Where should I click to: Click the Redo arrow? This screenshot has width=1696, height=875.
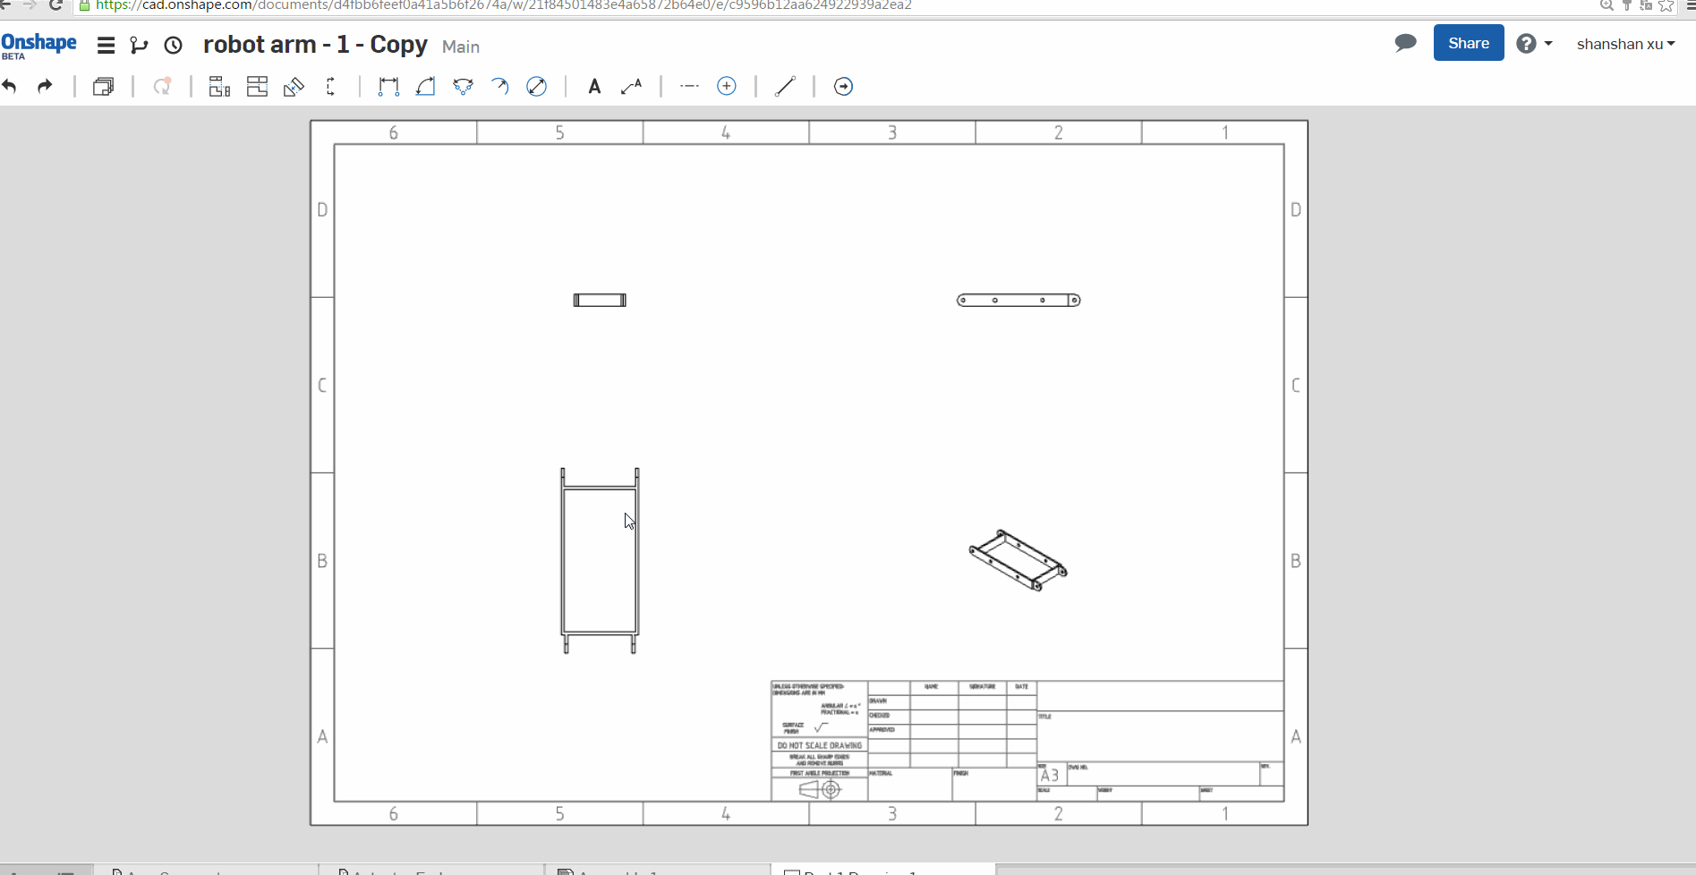pyautogui.click(x=44, y=86)
